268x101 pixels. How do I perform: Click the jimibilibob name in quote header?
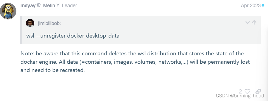tap(49, 23)
